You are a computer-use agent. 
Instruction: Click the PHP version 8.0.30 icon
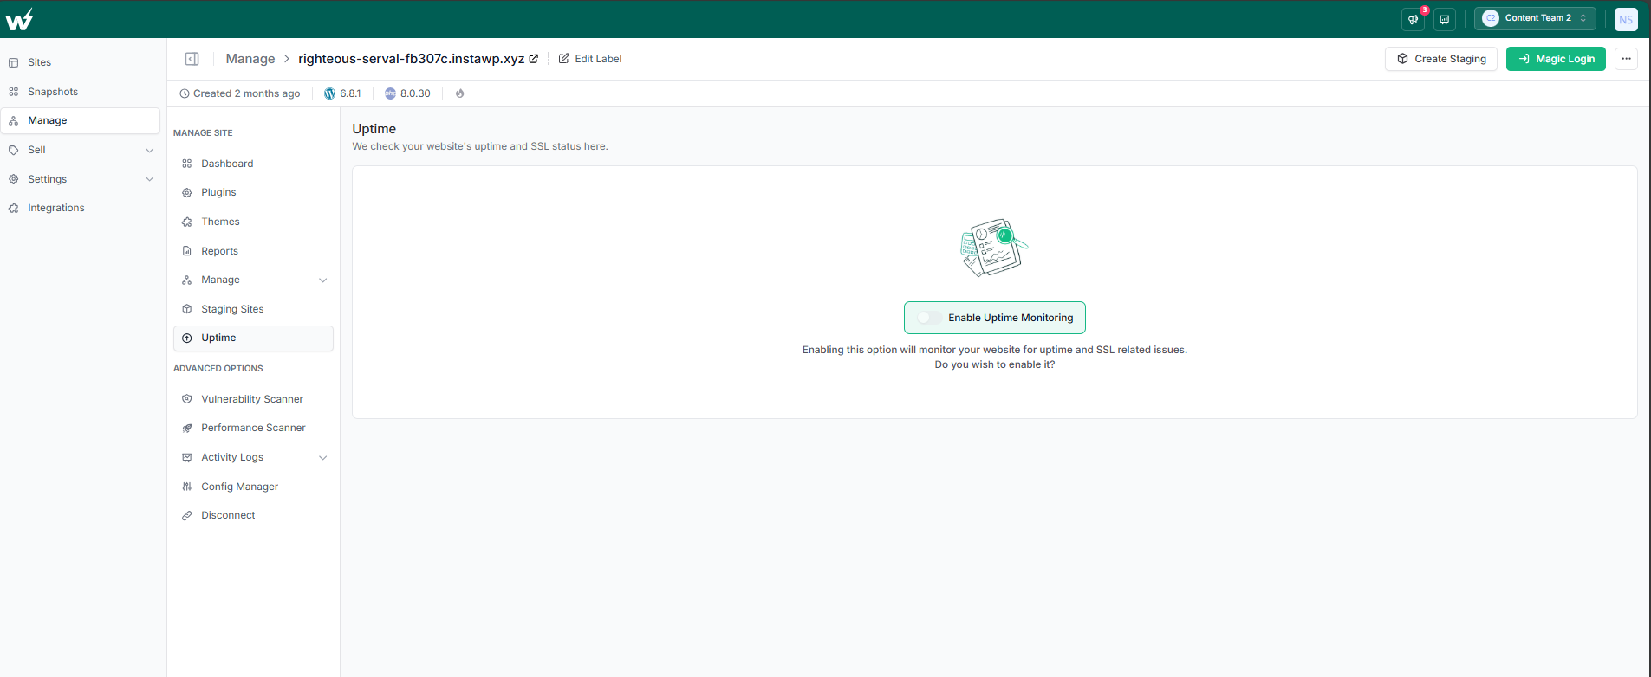coord(390,93)
